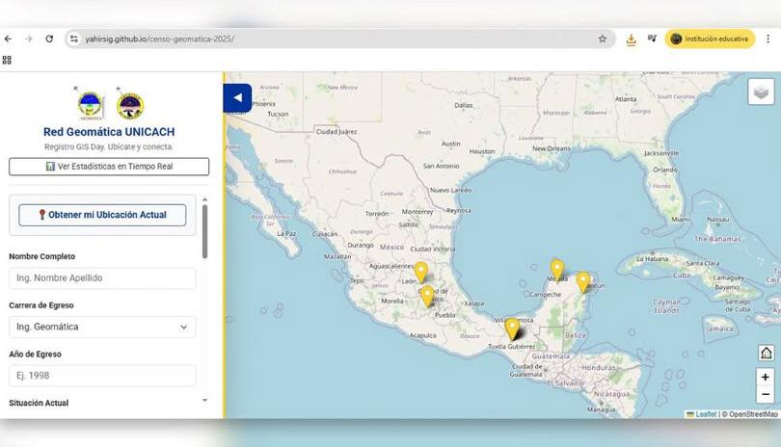The width and height of the screenshot is (781, 447).
Task: Click the Miami label on the map
Action: [x=681, y=219]
